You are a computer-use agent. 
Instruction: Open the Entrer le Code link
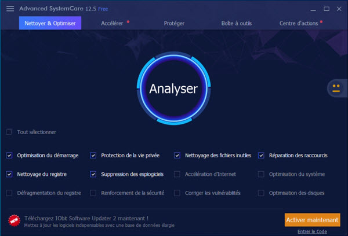click(x=312, y=231)
